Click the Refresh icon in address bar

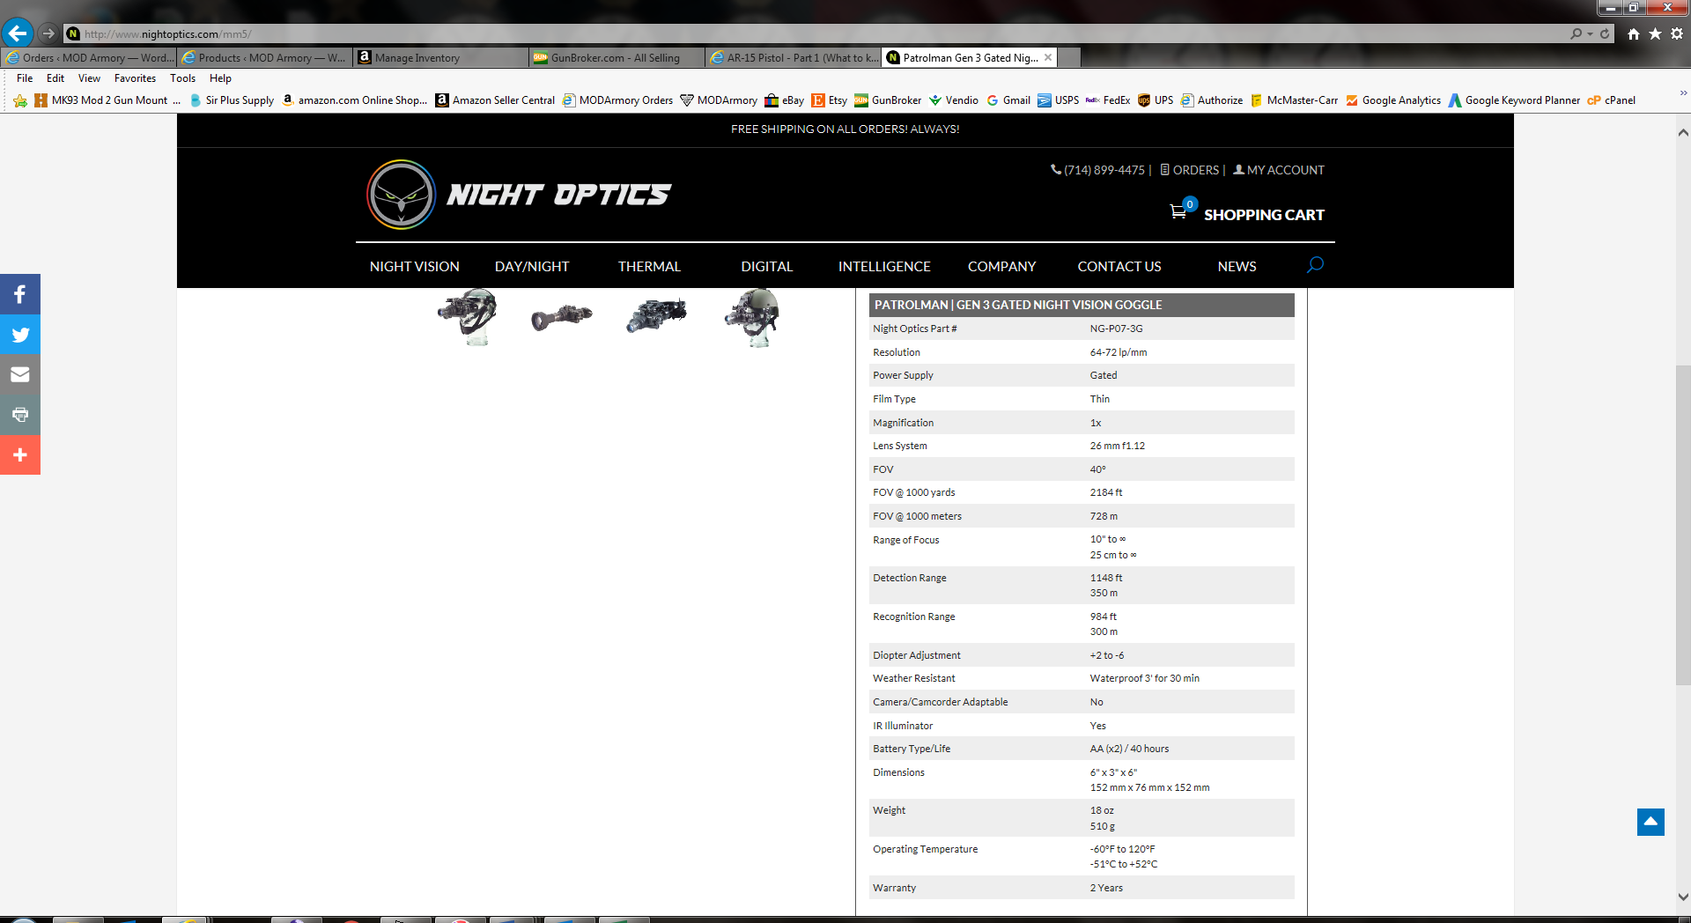pos(1605,33)
